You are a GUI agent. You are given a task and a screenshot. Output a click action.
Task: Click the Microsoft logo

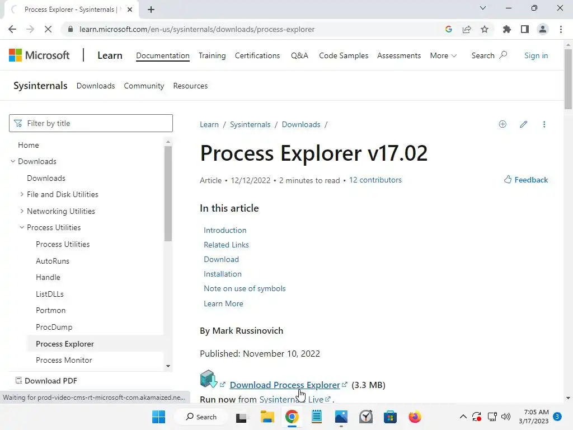coord(39,55)
